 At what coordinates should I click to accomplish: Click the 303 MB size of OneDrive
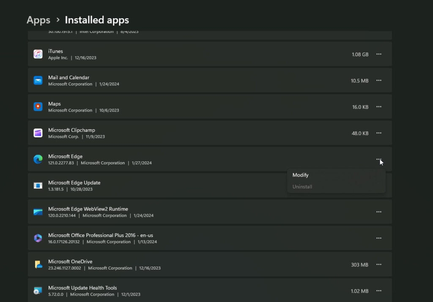(x=359, y=265)
